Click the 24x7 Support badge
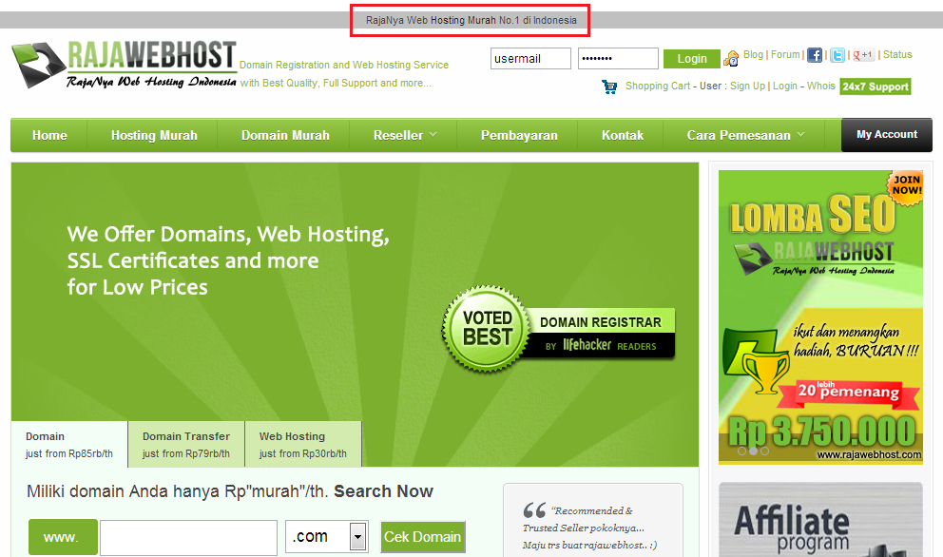The height and width of the screenshot is (557, 943). pos(876,86)
